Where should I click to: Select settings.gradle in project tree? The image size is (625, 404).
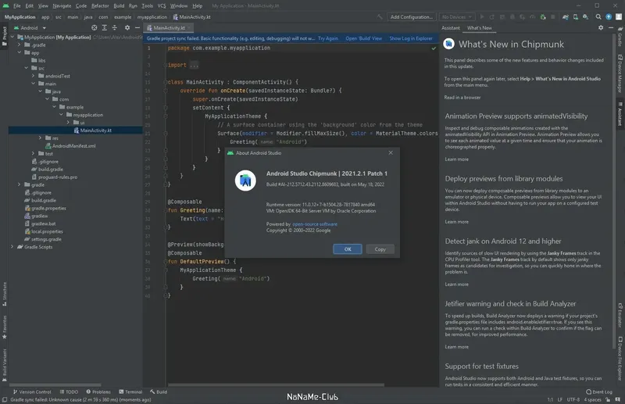click(x=43, y=239)
